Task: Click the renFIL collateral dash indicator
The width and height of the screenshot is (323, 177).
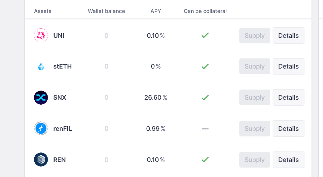Action: [205, 129]
